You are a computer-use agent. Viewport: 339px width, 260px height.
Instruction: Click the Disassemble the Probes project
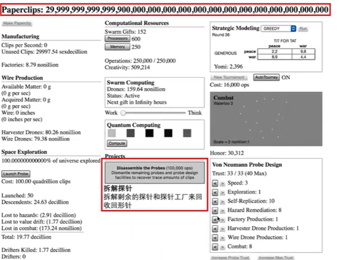pyautogui.click(x=155, y=173)
